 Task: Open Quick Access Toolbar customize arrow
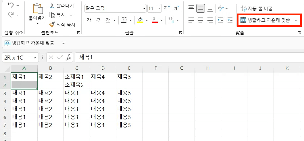(64, 43)
